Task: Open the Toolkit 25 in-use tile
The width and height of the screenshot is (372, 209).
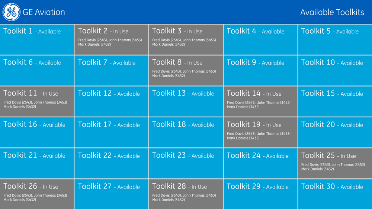Action: (x=335, y=163)
